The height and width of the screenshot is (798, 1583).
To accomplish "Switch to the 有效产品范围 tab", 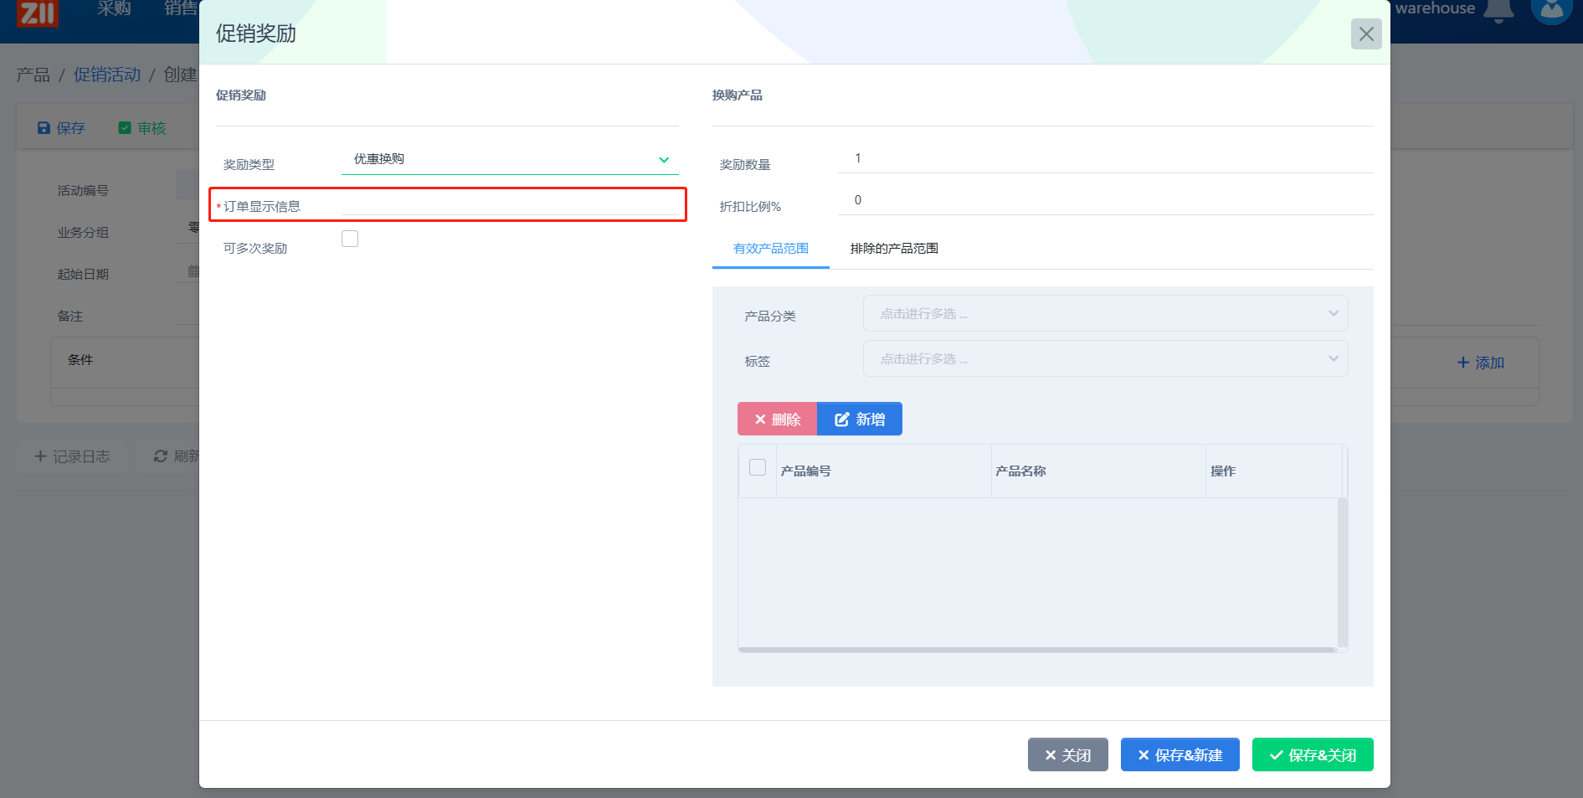I will 771,249.
